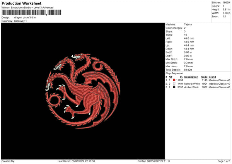The width and height of the screenshot is (232, 164).
Task: Click 'Wilcom EmbroideryStudio – Level 3 Advanced' text
Action: (27, 8)
